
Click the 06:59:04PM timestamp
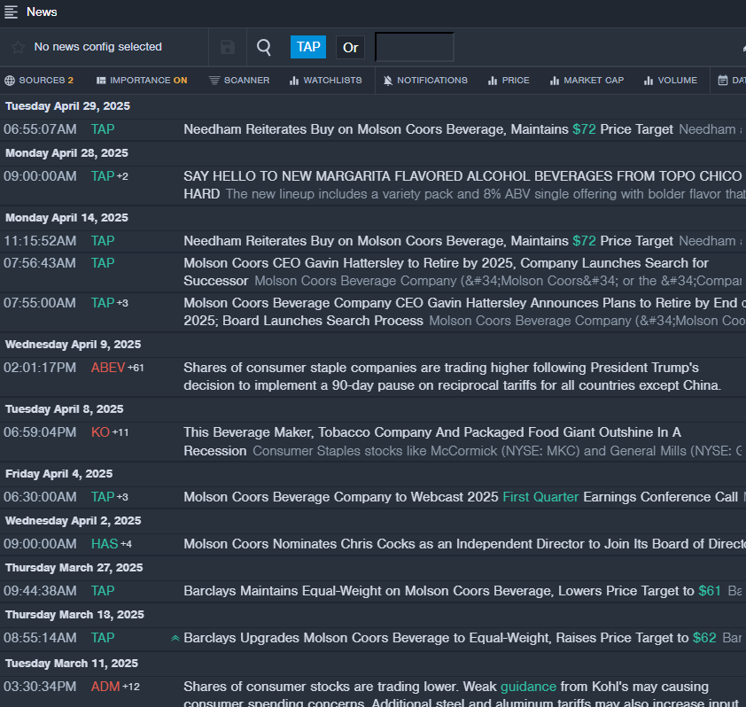click(x=40, y=432)
